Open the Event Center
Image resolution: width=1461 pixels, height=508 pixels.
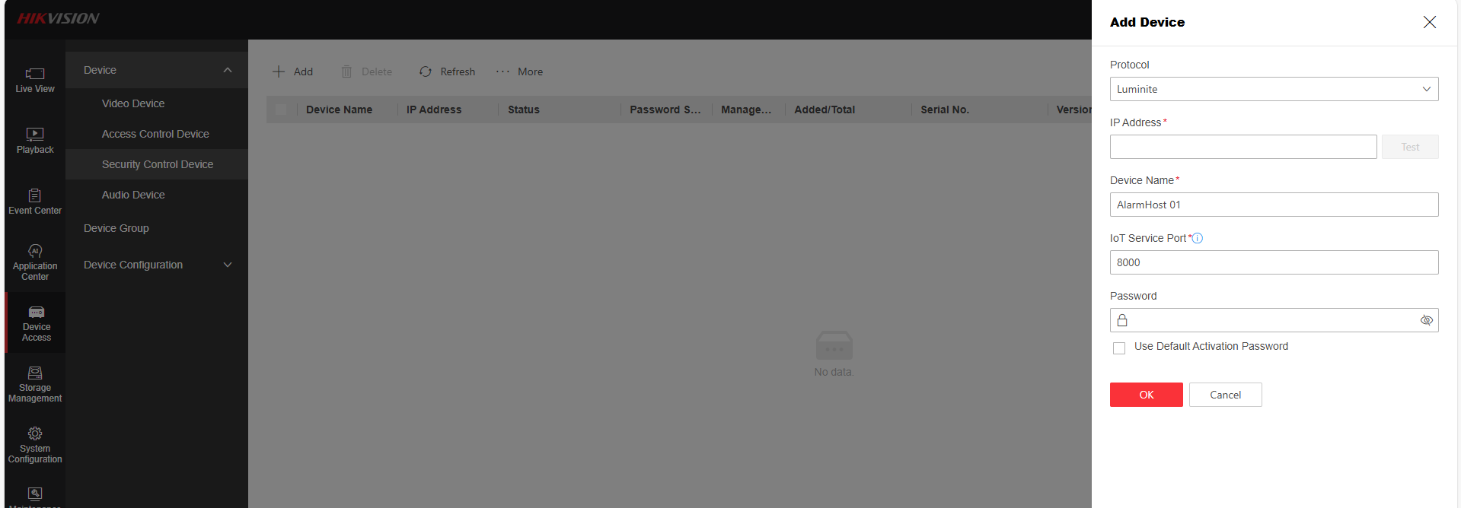point(35,202)
